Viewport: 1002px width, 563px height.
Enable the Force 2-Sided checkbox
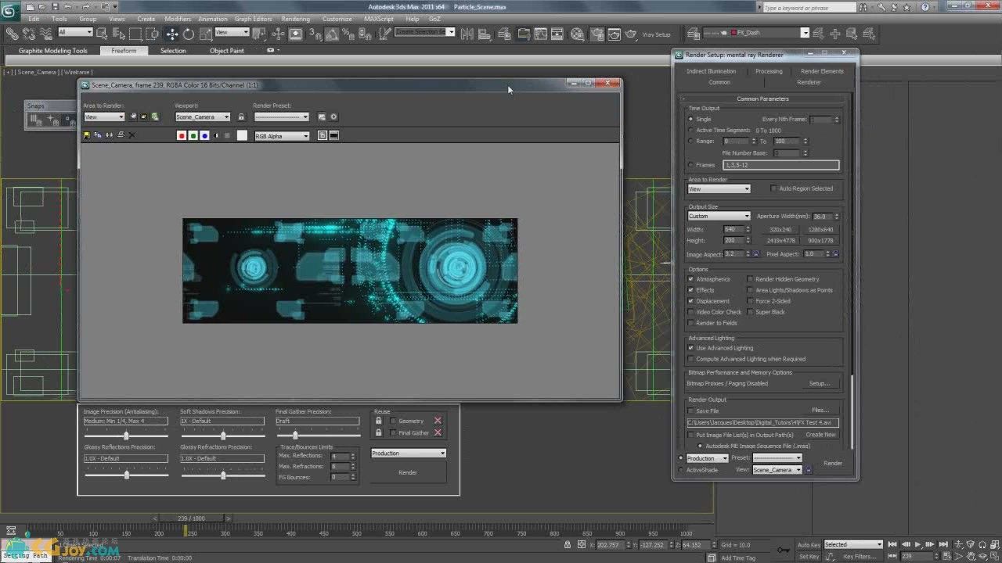750,301
